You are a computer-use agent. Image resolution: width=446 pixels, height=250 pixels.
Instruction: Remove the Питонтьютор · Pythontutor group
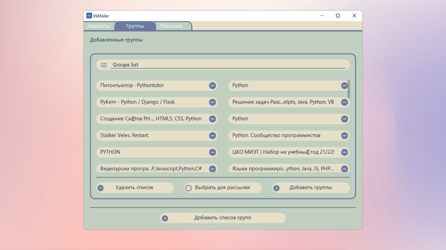[212, 86]
